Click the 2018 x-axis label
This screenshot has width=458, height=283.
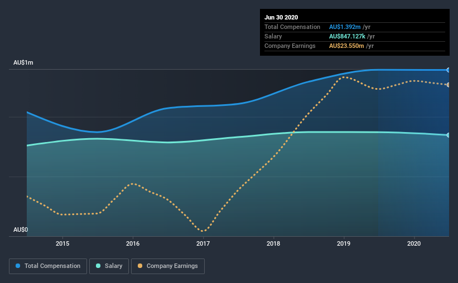[x=273, y=243]
